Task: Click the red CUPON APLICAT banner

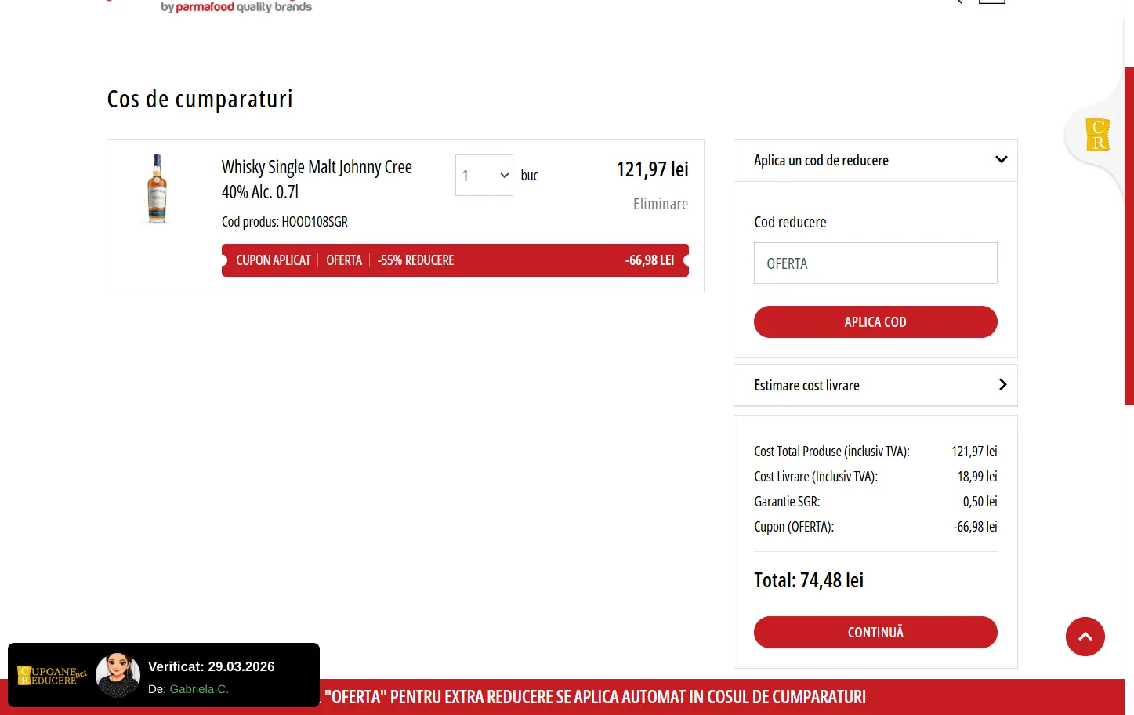Action: 455,260
